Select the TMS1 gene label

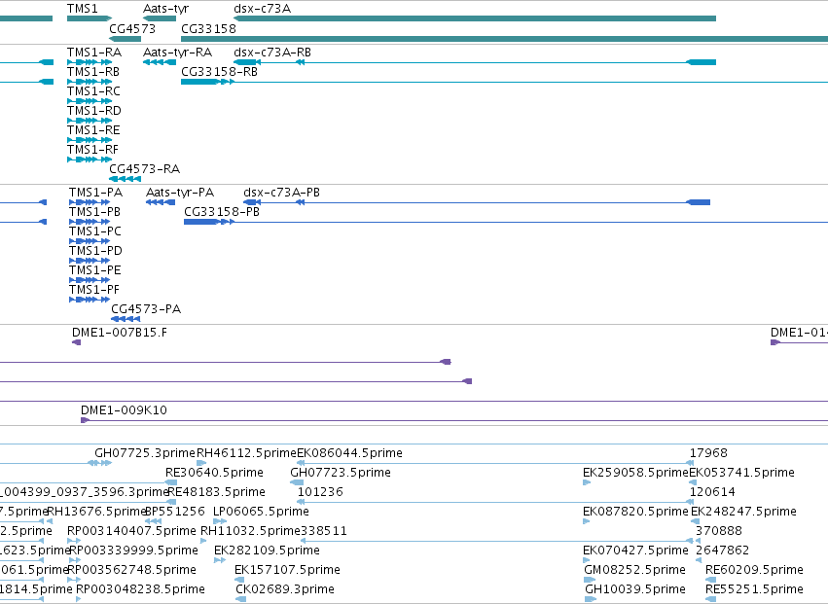(x=82, y=9)
